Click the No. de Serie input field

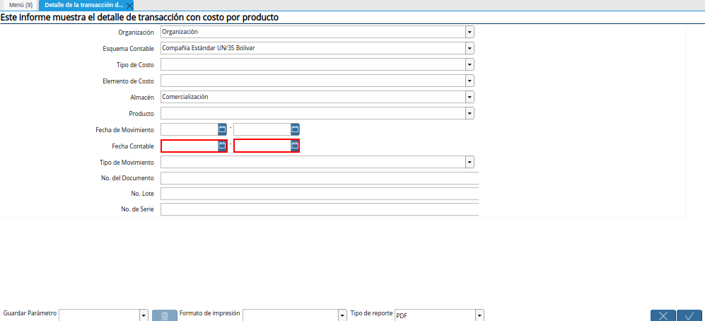point(319,210)
